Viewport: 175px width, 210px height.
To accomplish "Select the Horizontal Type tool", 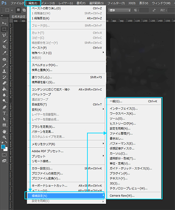I will [x=4, y=113].
